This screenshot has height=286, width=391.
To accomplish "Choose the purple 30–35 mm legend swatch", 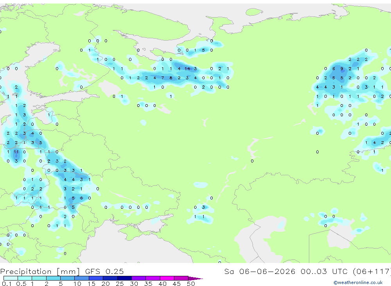I will pos(139,278).
